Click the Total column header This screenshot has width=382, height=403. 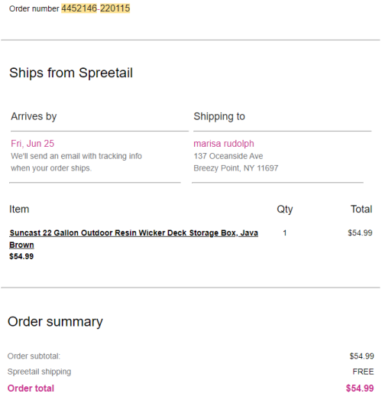pos(361,210)
